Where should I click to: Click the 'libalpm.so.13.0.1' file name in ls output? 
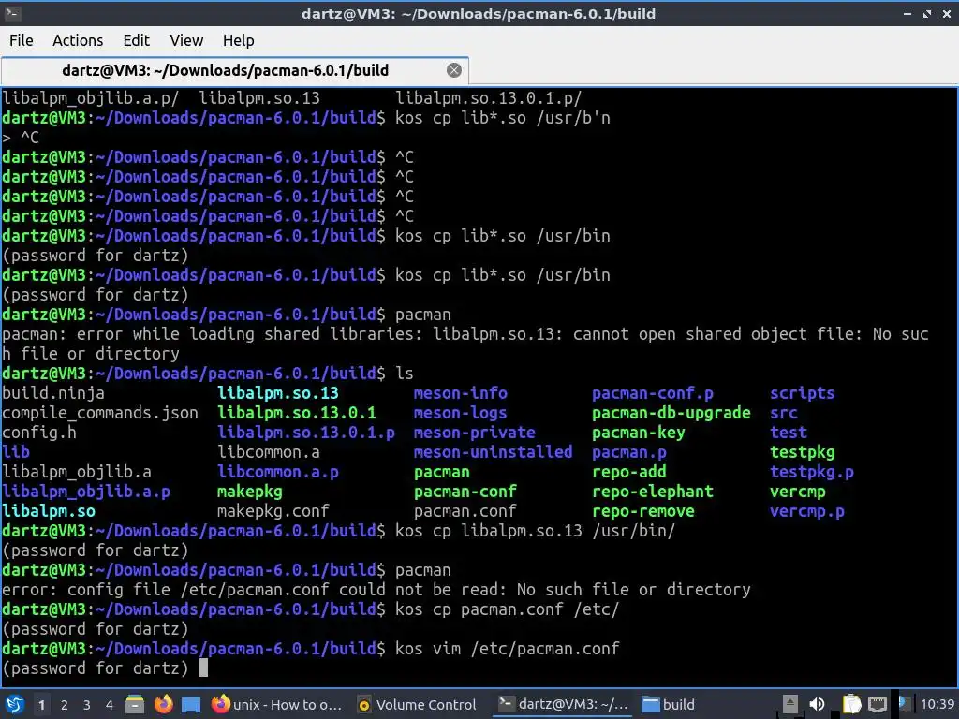pyautogui.click(x=297, y=413)
